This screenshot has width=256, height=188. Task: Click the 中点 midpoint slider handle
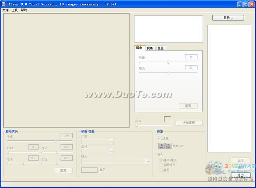(x=168, y=73)
